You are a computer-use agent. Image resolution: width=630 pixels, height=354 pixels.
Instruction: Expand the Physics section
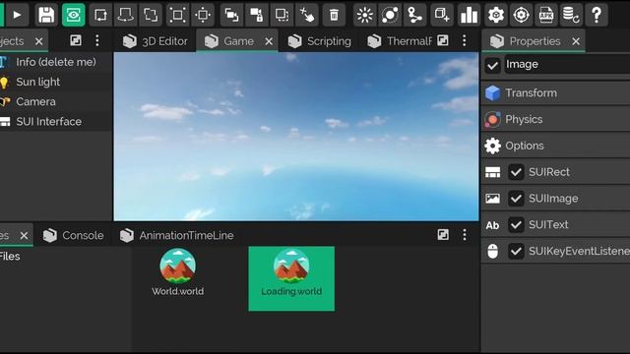point(555,119)
